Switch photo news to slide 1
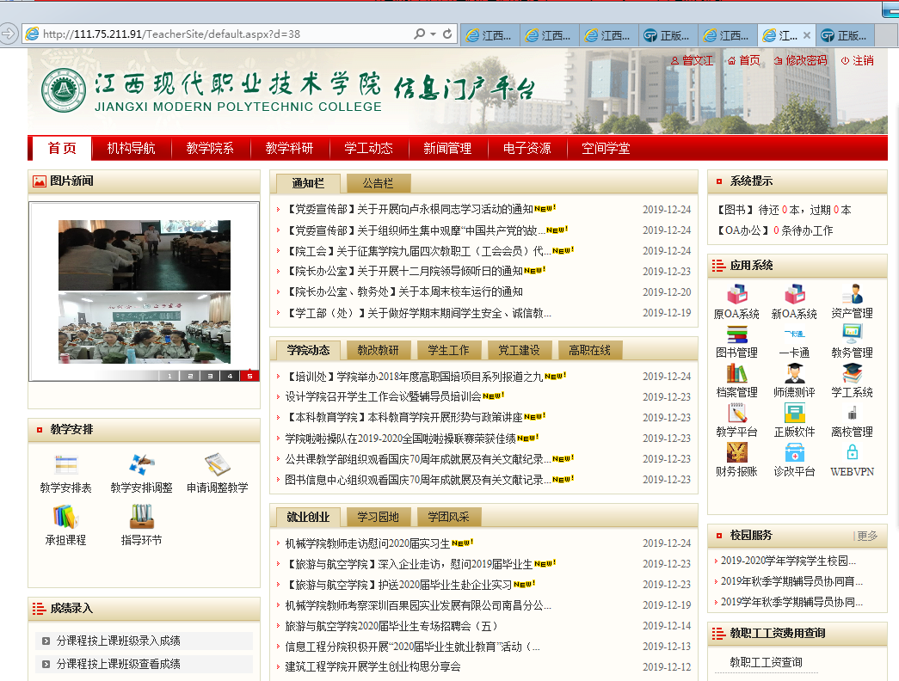Viewport: 899px width, 681px height. click(169, 376)
